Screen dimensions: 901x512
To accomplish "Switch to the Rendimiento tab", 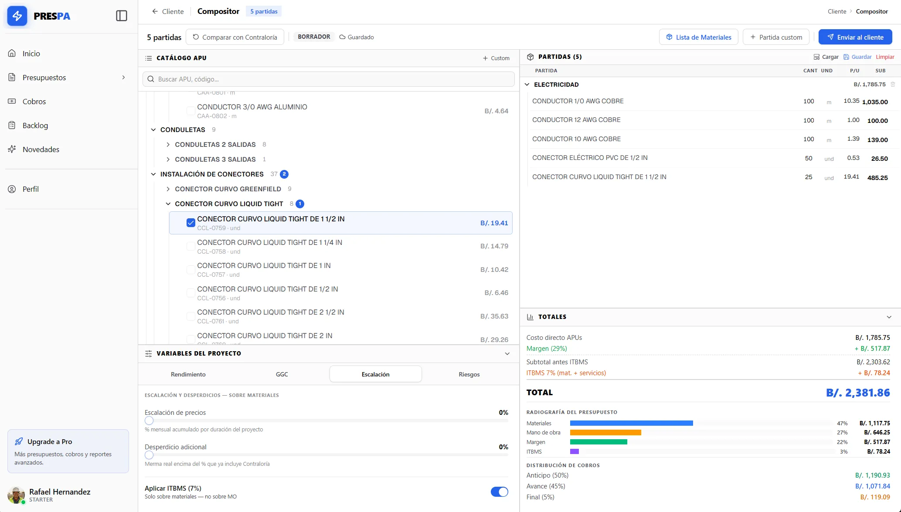I will (188, 374).
